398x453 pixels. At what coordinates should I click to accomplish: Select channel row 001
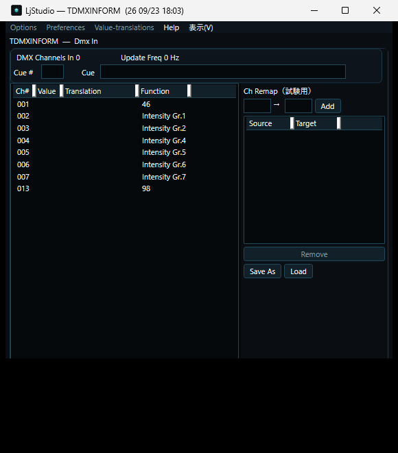point(124,104)
